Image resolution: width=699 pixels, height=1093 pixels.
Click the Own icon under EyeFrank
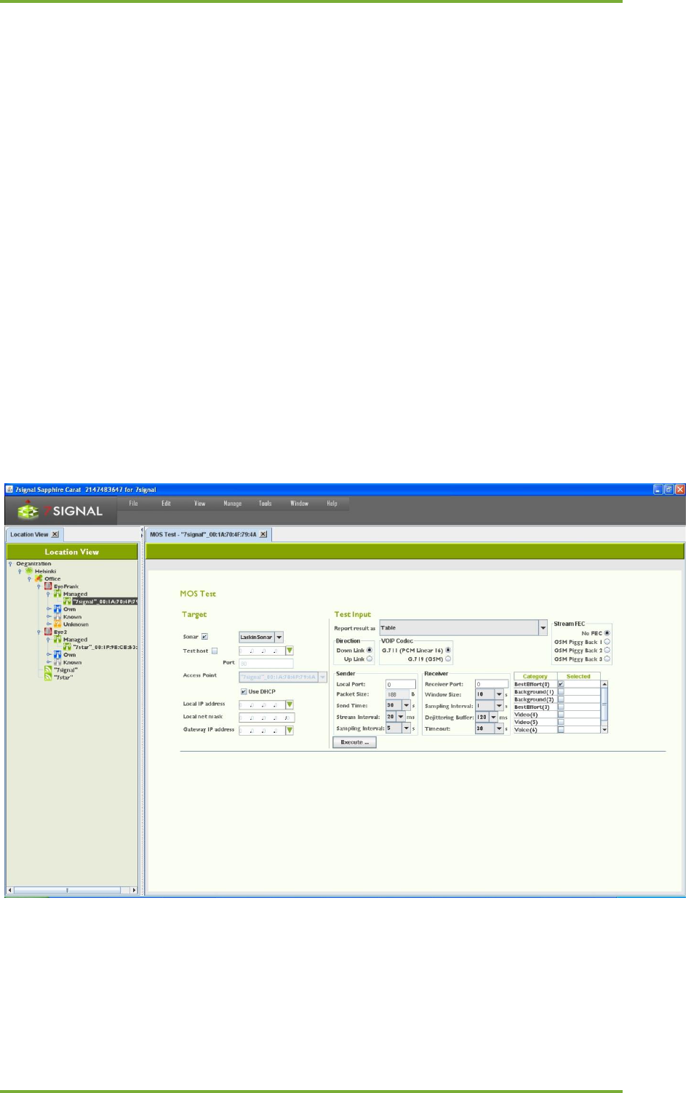(57, 609)
